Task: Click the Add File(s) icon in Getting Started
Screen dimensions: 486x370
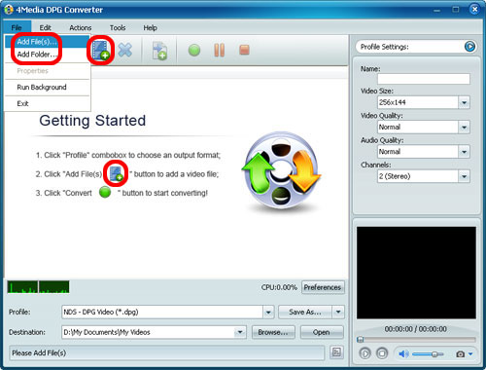Action: [x=116, y=173]
